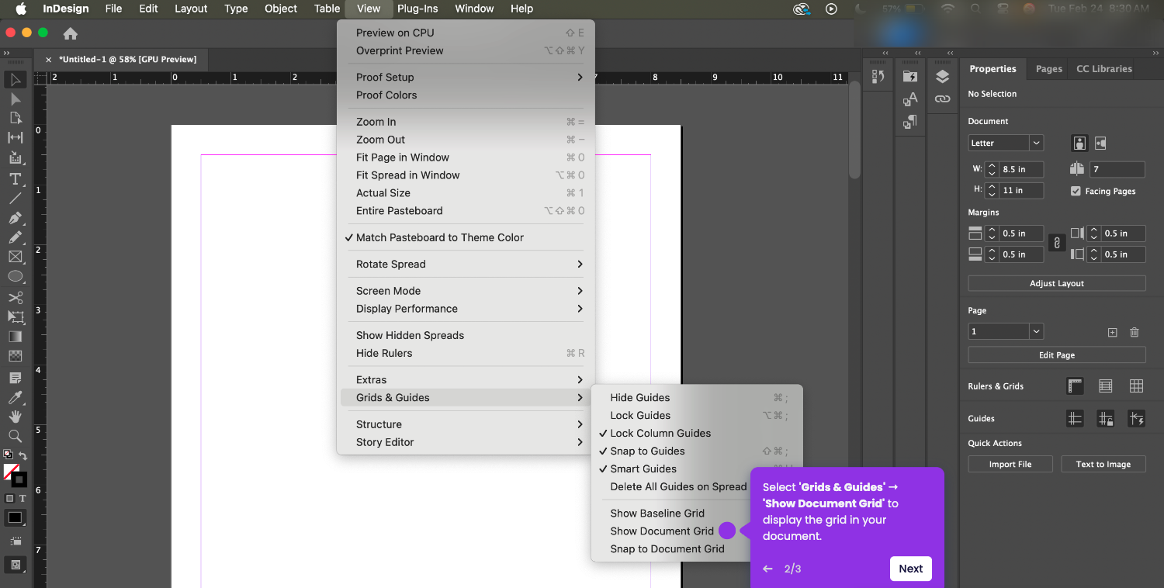This screenshot has width=1164, height=588.
Task: Click the add page icon
Action: (x=1112, y=332)
